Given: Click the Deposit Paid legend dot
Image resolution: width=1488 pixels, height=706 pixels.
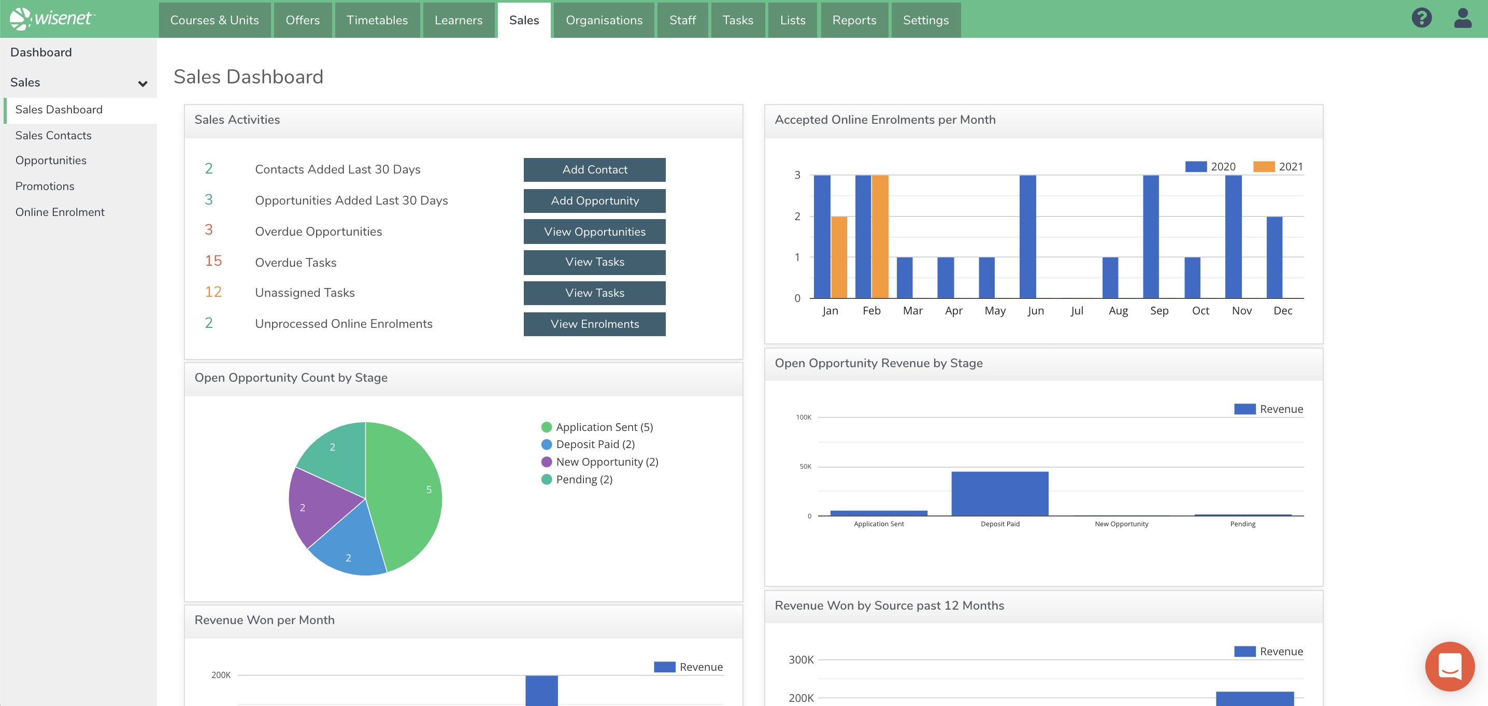Looking at the screenshot, I should (546, 444).
